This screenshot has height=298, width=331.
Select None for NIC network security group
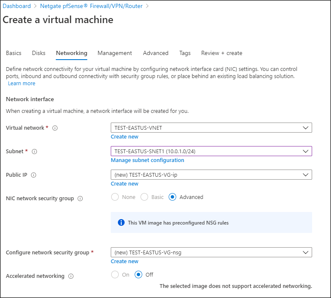115,197
